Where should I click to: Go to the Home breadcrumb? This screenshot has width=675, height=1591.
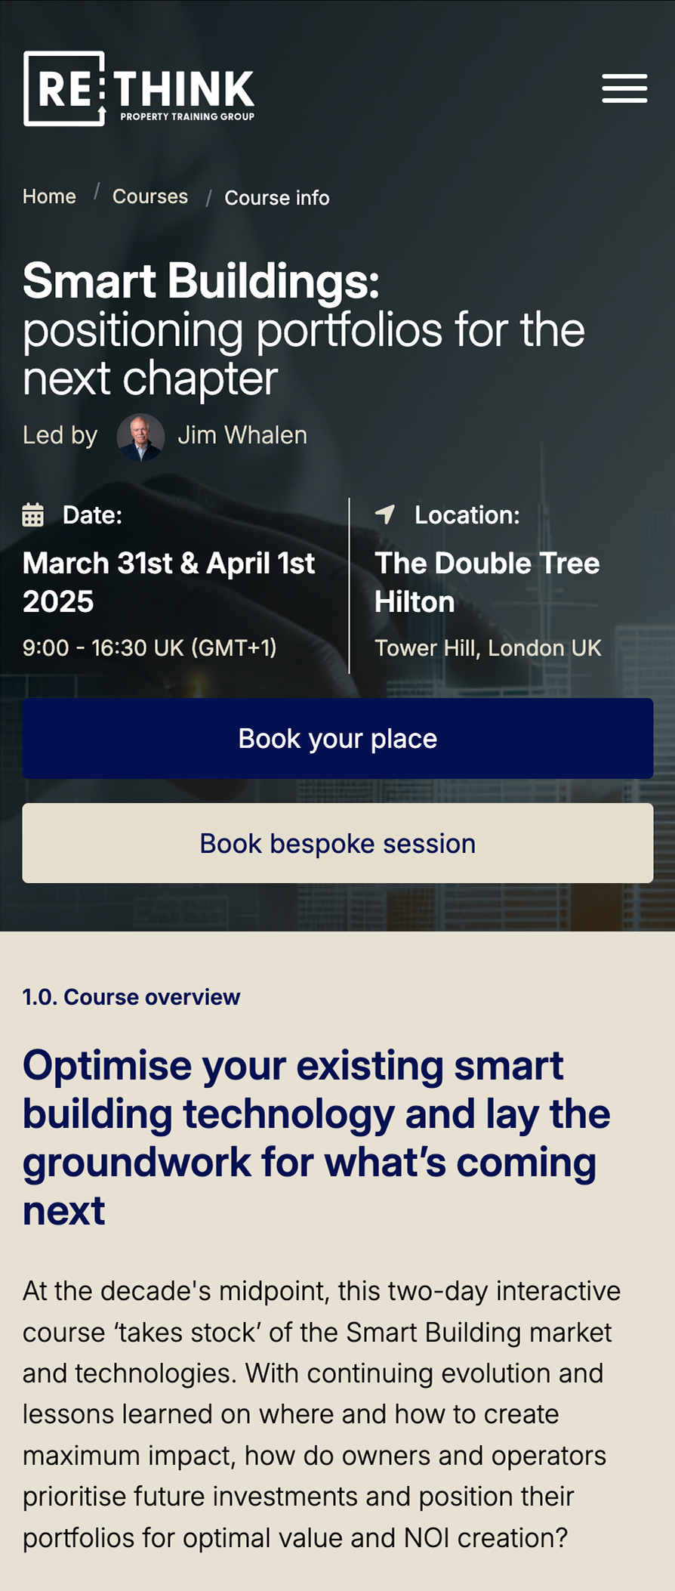(x=49, y=196)
